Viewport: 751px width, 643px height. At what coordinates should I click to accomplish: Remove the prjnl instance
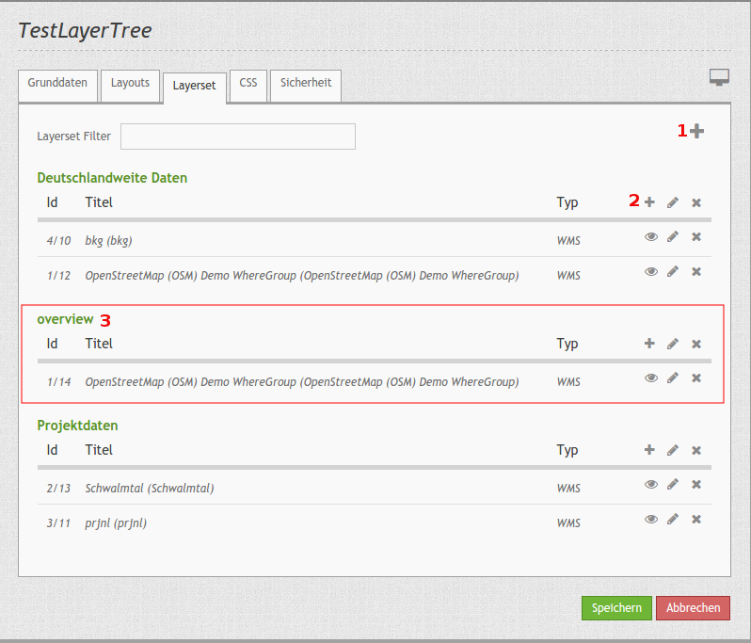696,519
